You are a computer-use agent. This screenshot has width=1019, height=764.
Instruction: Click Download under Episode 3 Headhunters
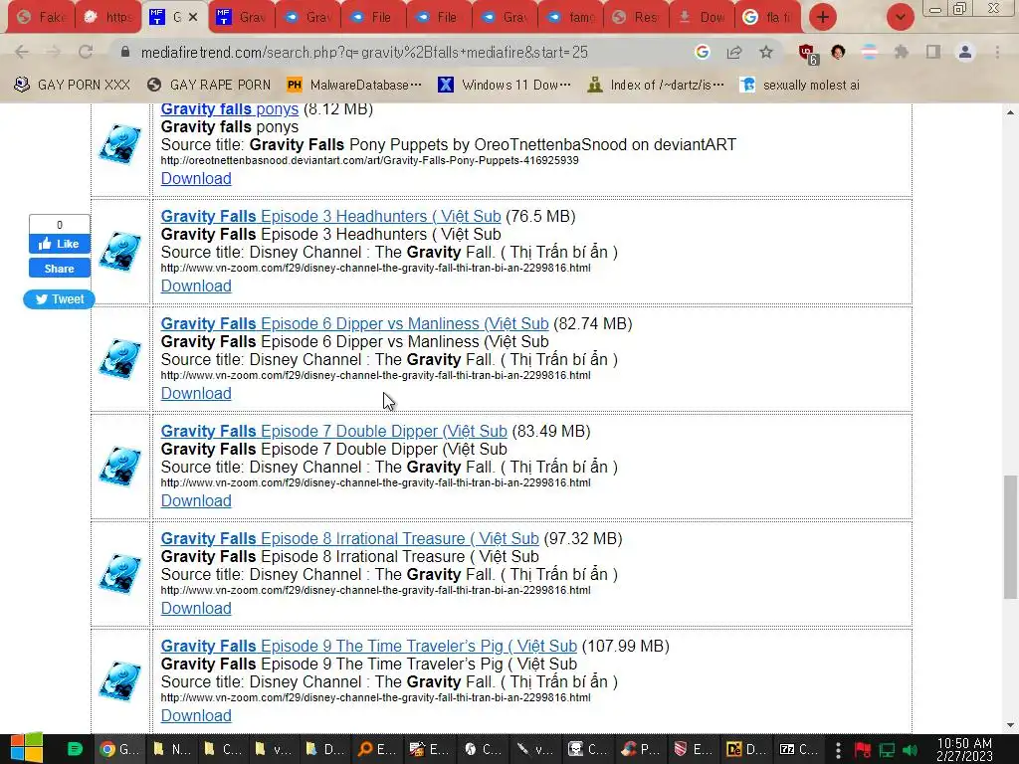196,286
